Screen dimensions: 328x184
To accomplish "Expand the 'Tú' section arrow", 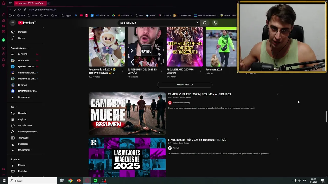I will point(16,107).
